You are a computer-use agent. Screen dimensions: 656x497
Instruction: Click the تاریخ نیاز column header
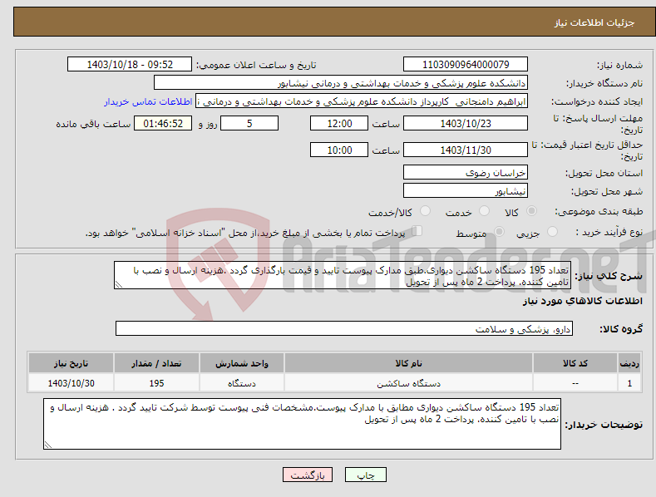pyautogui.click(x=72, y=363)
